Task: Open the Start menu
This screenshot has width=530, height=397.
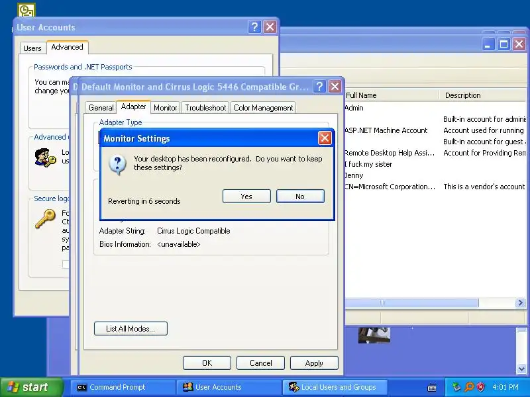Action: 31,387
